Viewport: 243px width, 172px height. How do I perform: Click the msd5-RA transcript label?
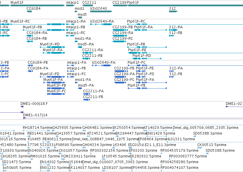pos(86,44)
